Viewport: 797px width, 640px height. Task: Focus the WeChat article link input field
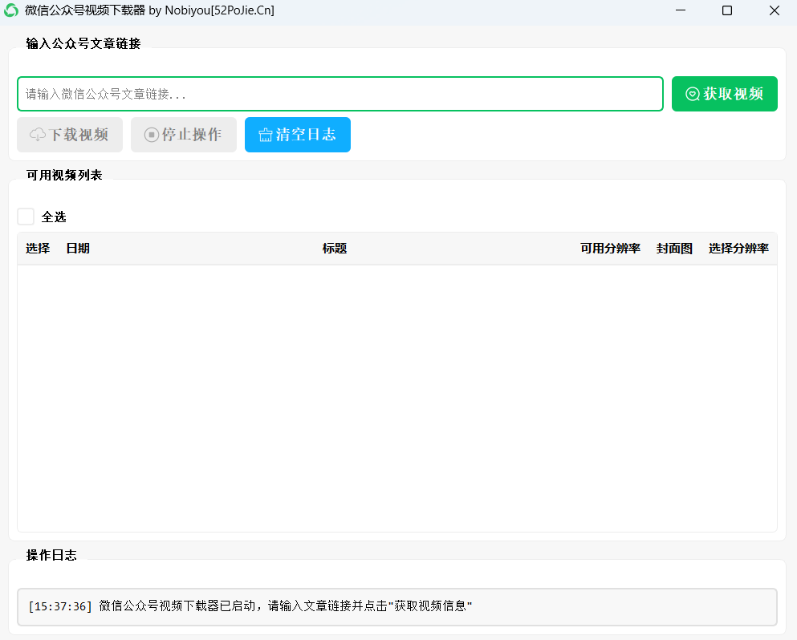(x=340, y=94)
